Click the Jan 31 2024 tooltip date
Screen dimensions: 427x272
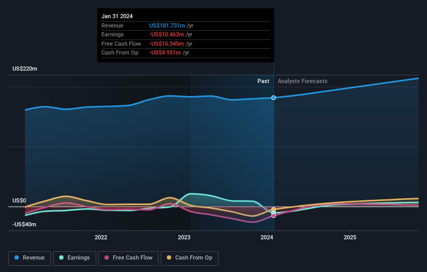117,16
